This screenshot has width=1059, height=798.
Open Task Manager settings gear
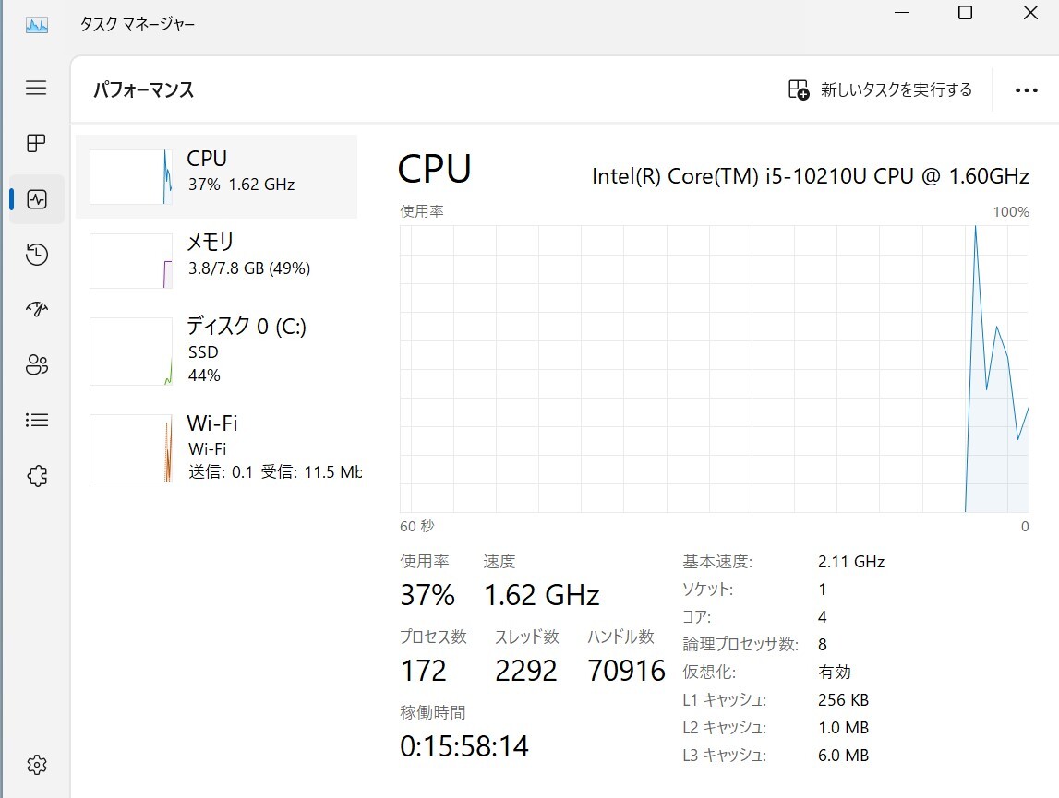(x=36, y=764)
